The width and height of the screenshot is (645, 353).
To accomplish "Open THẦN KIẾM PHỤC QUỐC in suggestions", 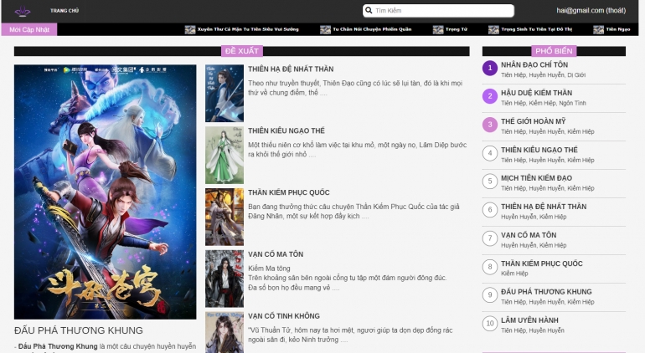I will coord(289,192).
